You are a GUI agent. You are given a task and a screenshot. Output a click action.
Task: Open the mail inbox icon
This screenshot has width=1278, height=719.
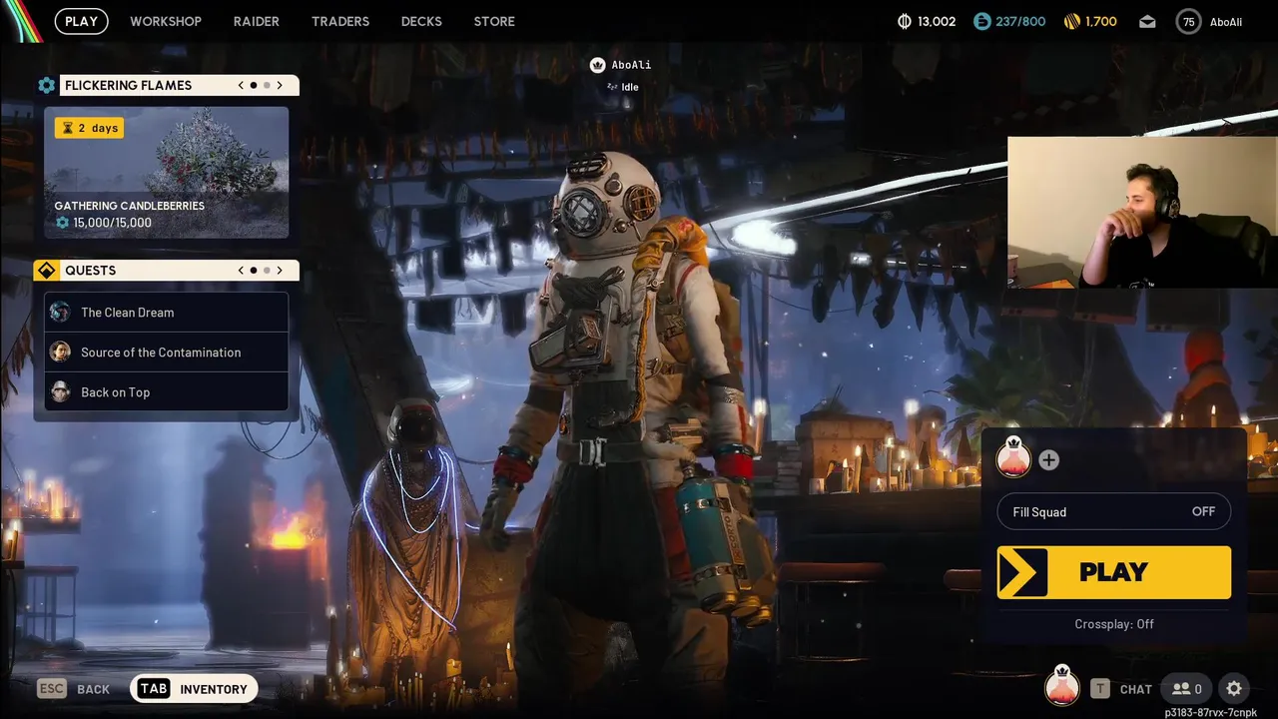coord(1148,21)
